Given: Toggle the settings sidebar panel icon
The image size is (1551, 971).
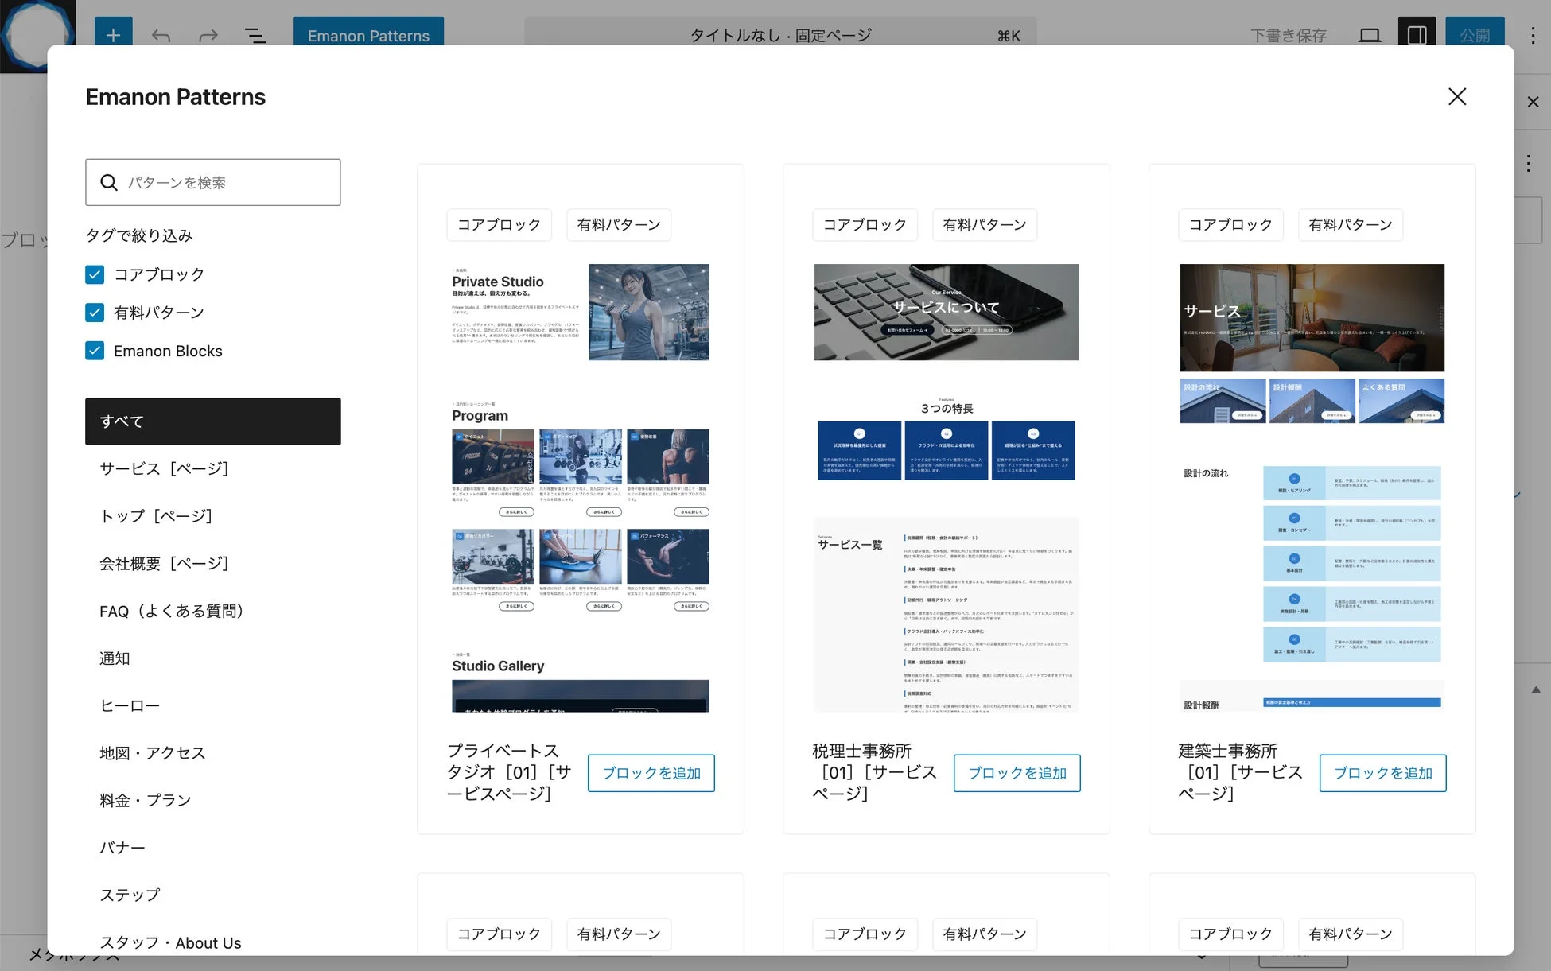Looking at the screenshot, I should [x=1417, y=35].
